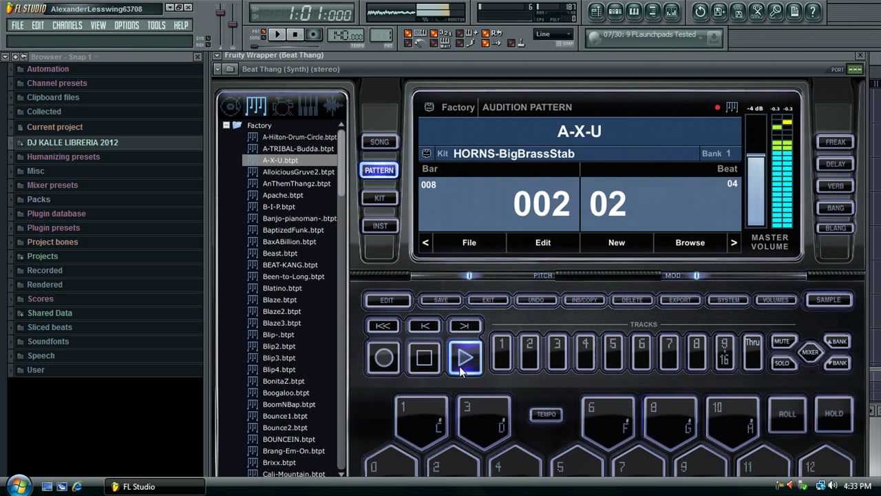The height and width of the screenshot is (496, 881).
Task: Select Apache.btpt in the pattern list
Action: coord(282,195)
